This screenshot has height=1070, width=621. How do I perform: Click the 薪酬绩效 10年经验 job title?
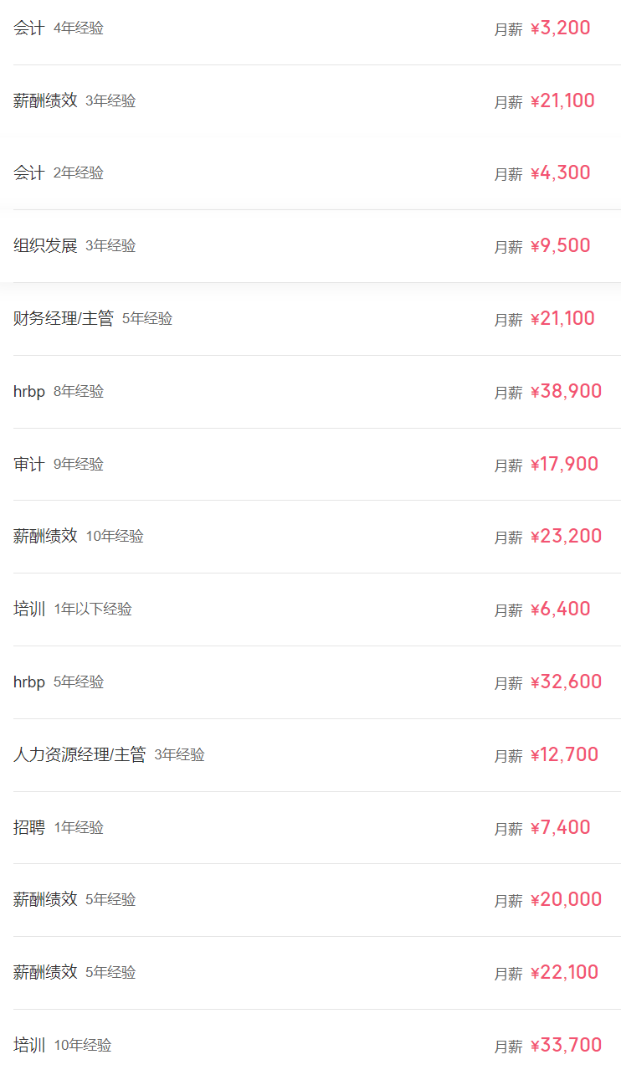(45, 536)
